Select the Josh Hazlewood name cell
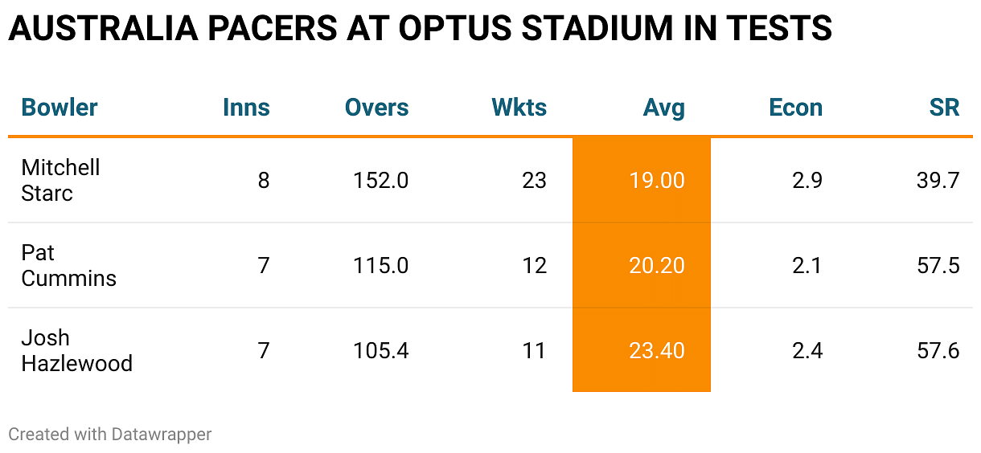The width and height of the screenshot is (981, 453). [x=76, y=350]
